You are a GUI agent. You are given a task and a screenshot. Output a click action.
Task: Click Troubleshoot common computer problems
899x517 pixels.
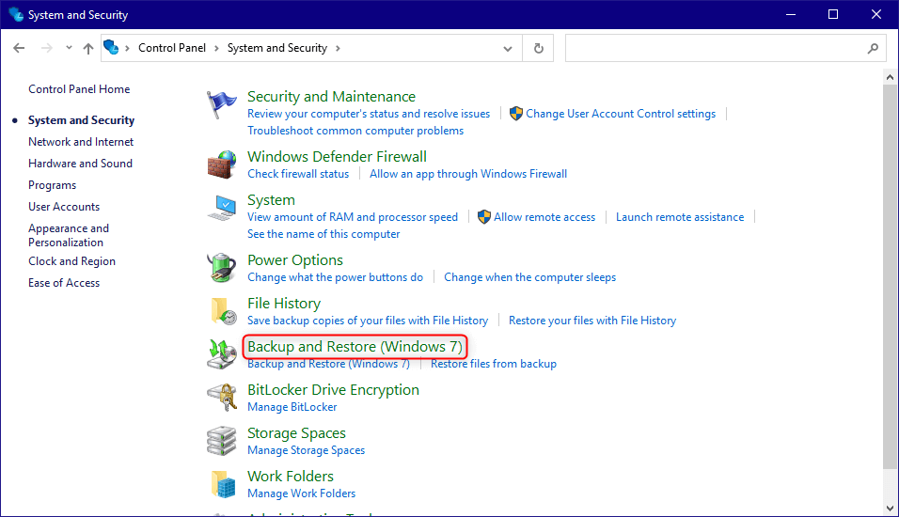point(355,131)
